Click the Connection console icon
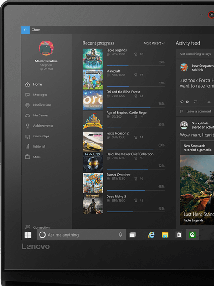This screenshot has width=214, height=286. [27, 227]
